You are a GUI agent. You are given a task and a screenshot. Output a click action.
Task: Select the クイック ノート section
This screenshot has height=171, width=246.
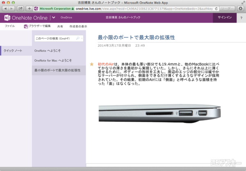pos(16,51)
